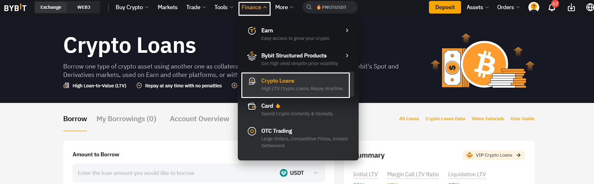Select Crypto Loans in Finance menu
Image resolution: width=594 pixels, height=184 pixels.
tap(296, 85)
